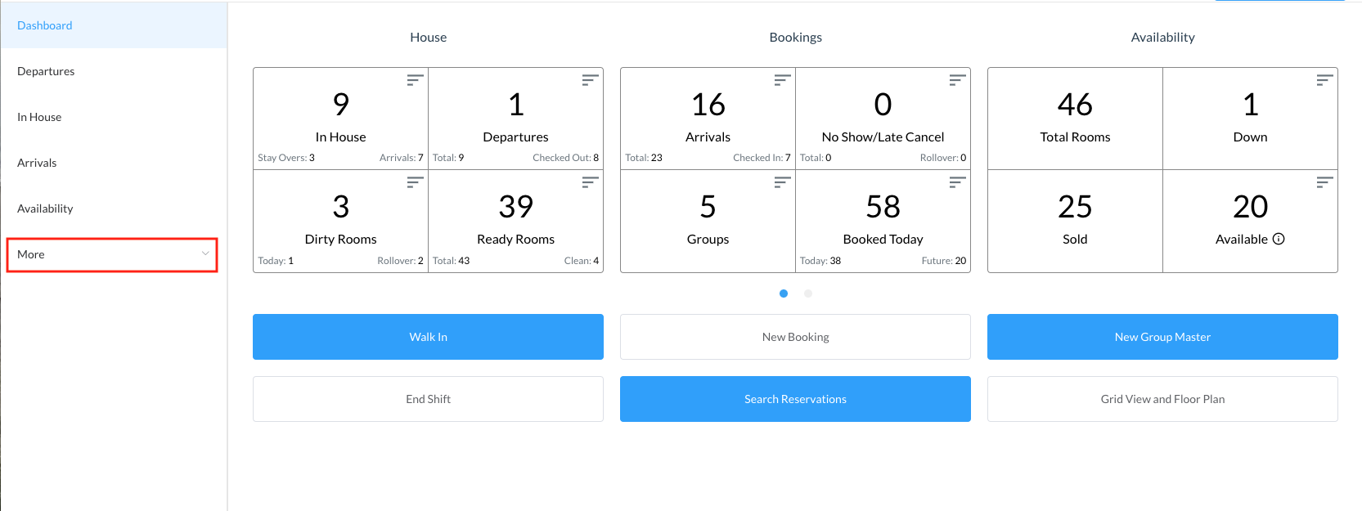Image resolution: width=1362 pixels, height=511 pixels.
Task: Click the Departures tile filter icon
Action: pos(590,80)
